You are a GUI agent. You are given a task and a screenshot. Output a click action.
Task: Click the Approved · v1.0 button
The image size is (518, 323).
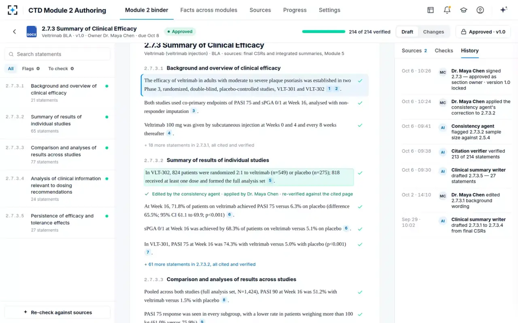click(483, 32)
